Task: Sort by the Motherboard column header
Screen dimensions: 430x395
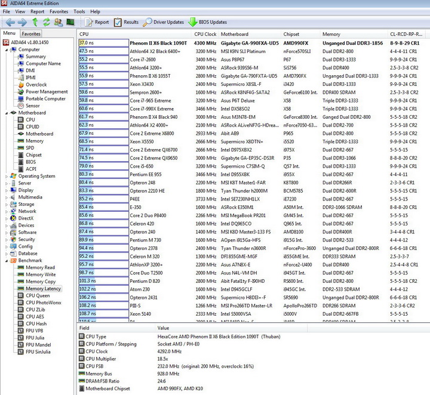Action: [x=250, y=34]
